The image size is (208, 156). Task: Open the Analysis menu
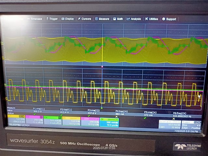click(134, 19)
